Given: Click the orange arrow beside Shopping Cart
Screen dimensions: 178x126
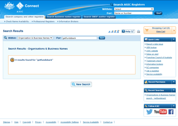Looking at the screenshot, I should 174,30.
